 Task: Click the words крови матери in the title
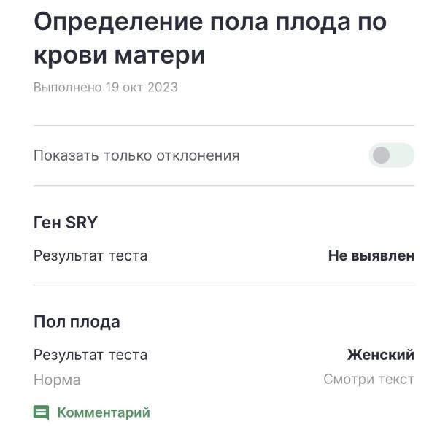[x=120, y=55]
